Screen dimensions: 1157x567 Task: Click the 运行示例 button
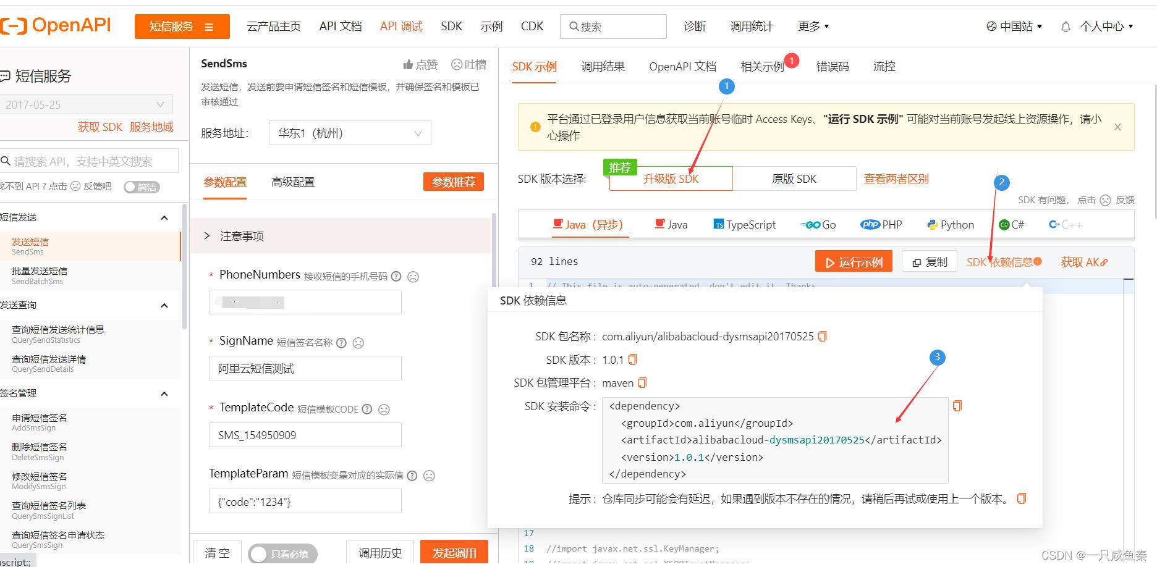[854, 262]
